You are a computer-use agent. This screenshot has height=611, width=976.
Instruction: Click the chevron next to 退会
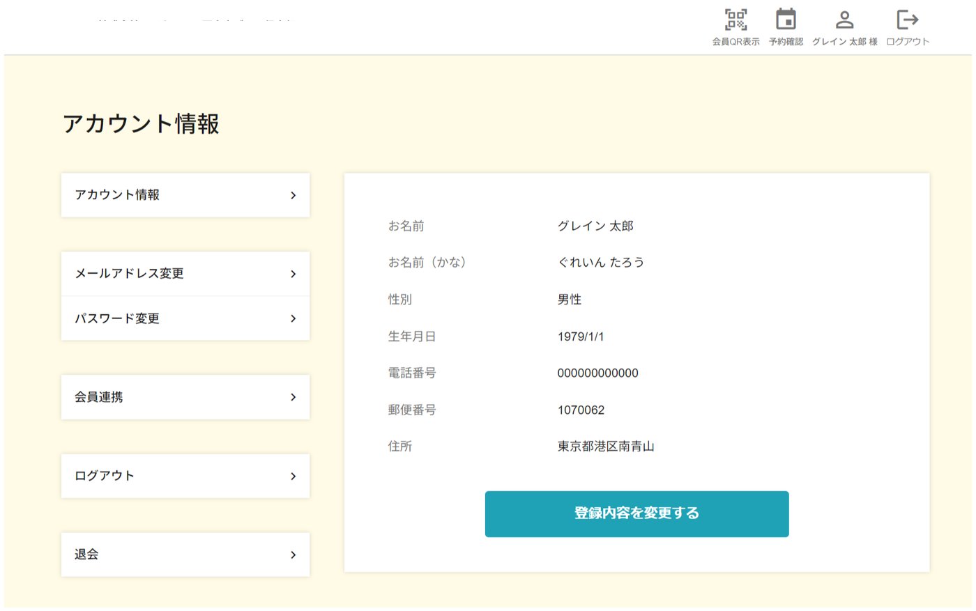tap(293, 555)
